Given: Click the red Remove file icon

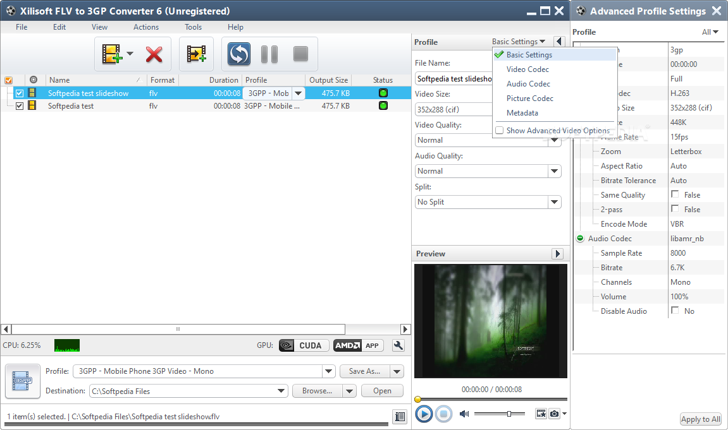Looking at the screenshot, I should (x=154, y=54).
